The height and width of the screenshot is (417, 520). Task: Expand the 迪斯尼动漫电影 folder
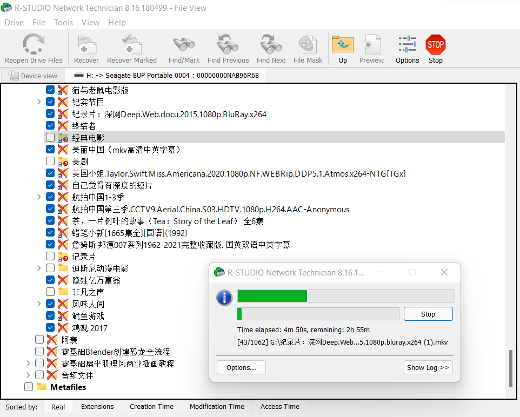coord(39,268)
